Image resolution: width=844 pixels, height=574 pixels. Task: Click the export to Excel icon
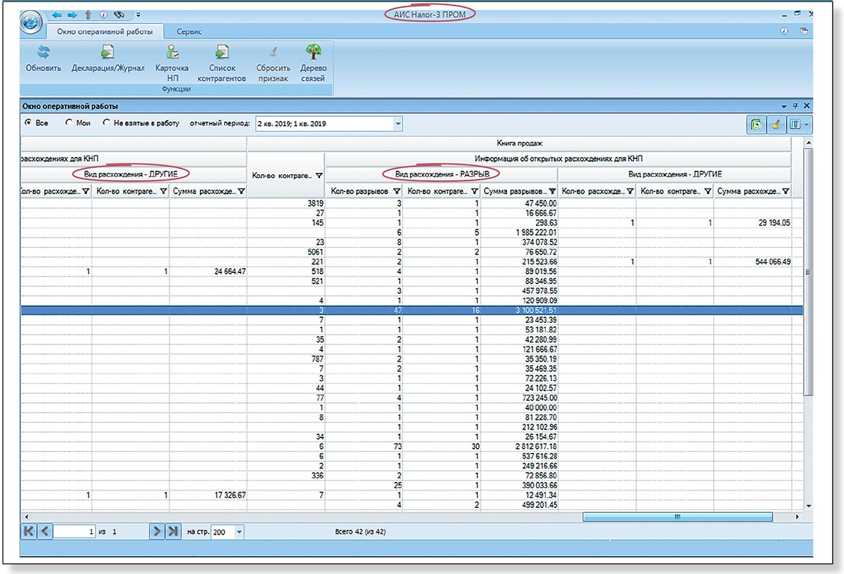[x=757, y=125]
